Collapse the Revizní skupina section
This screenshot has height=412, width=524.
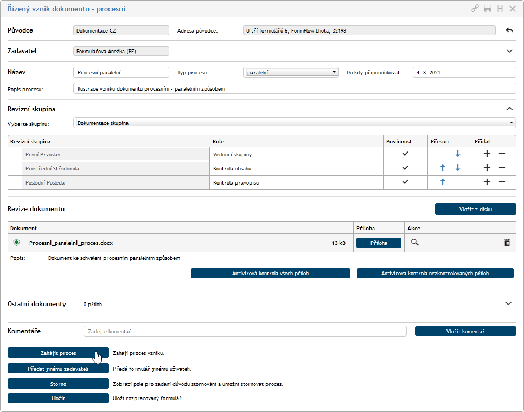coord(509,109)
